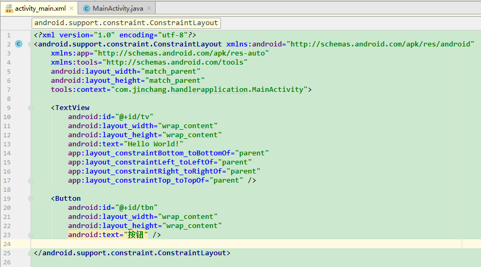
Task: Click the TextView fold end marker on line 17
Action: click(x=30, y=180)
